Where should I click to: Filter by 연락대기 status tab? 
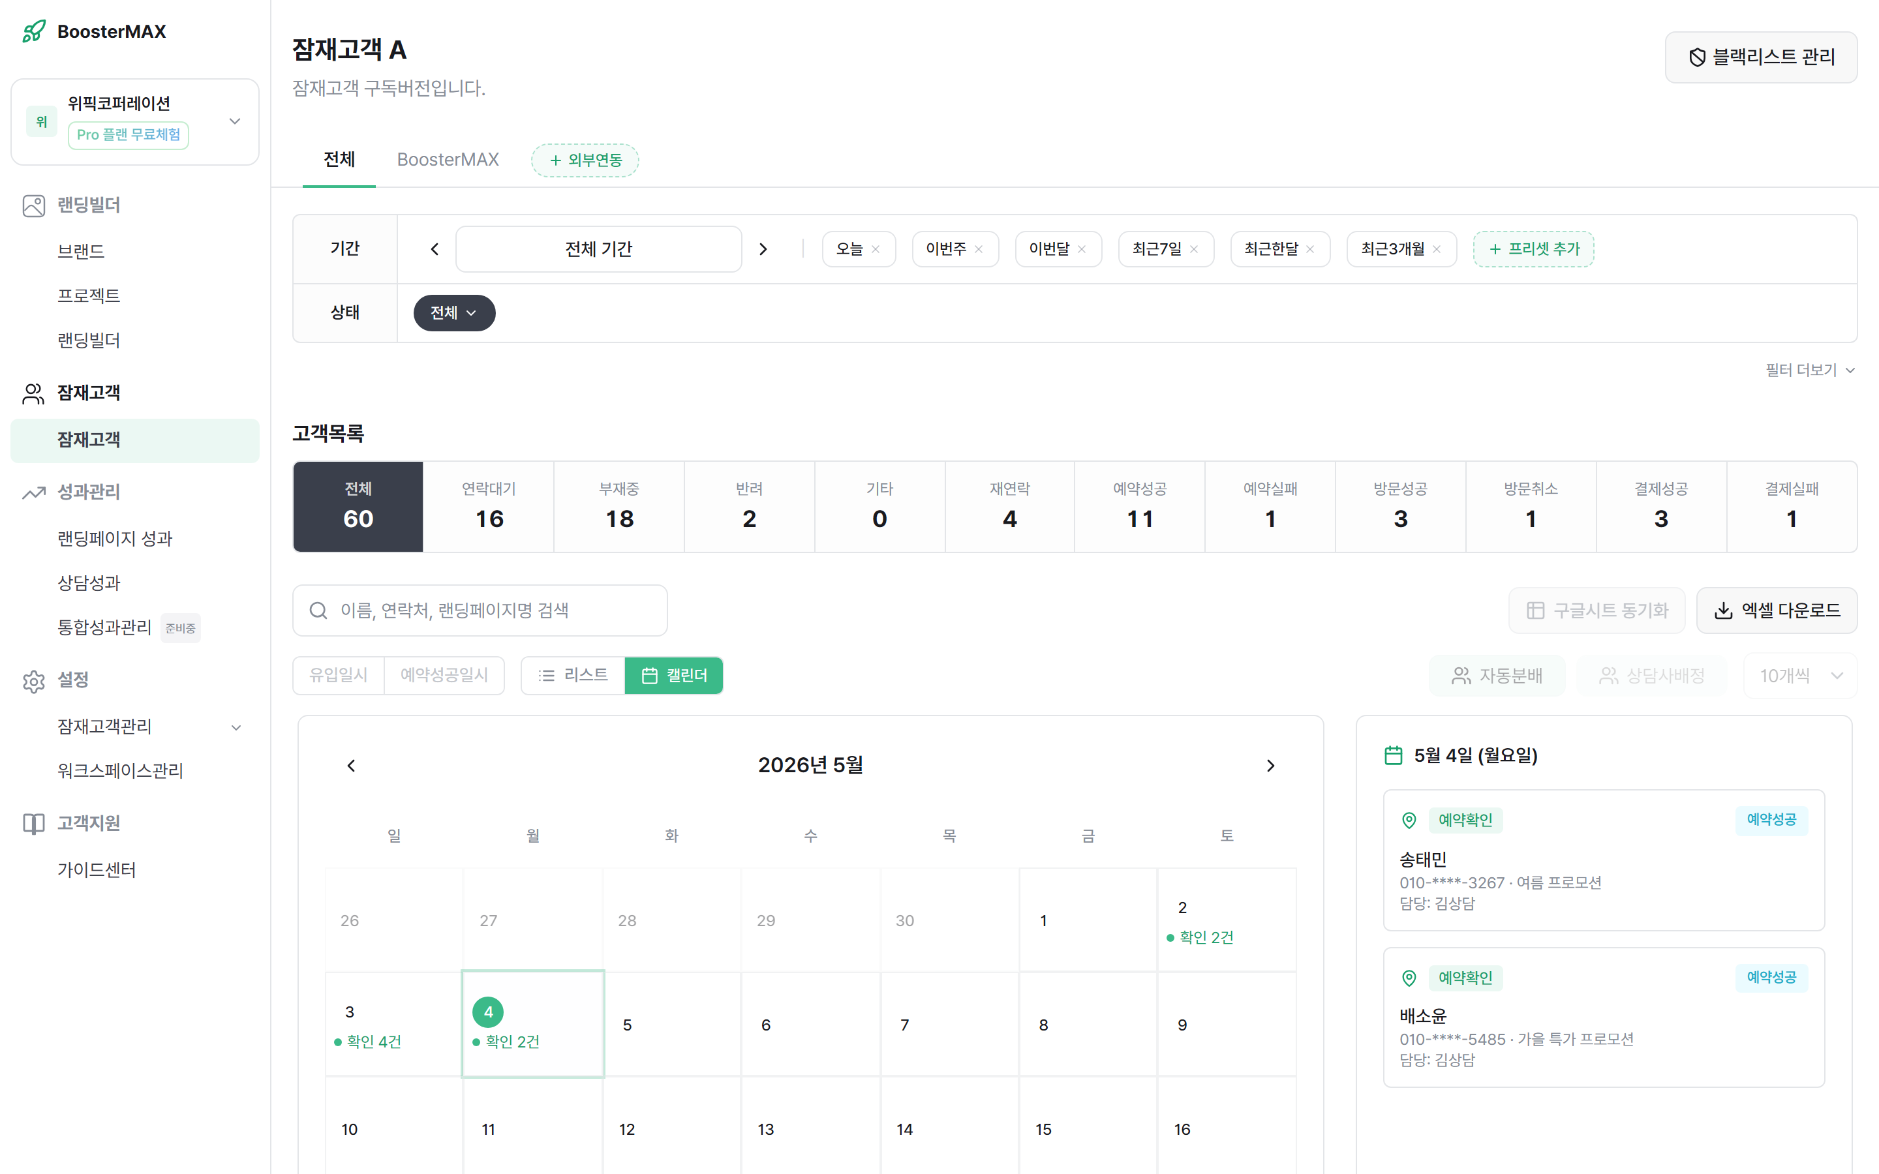489,506
